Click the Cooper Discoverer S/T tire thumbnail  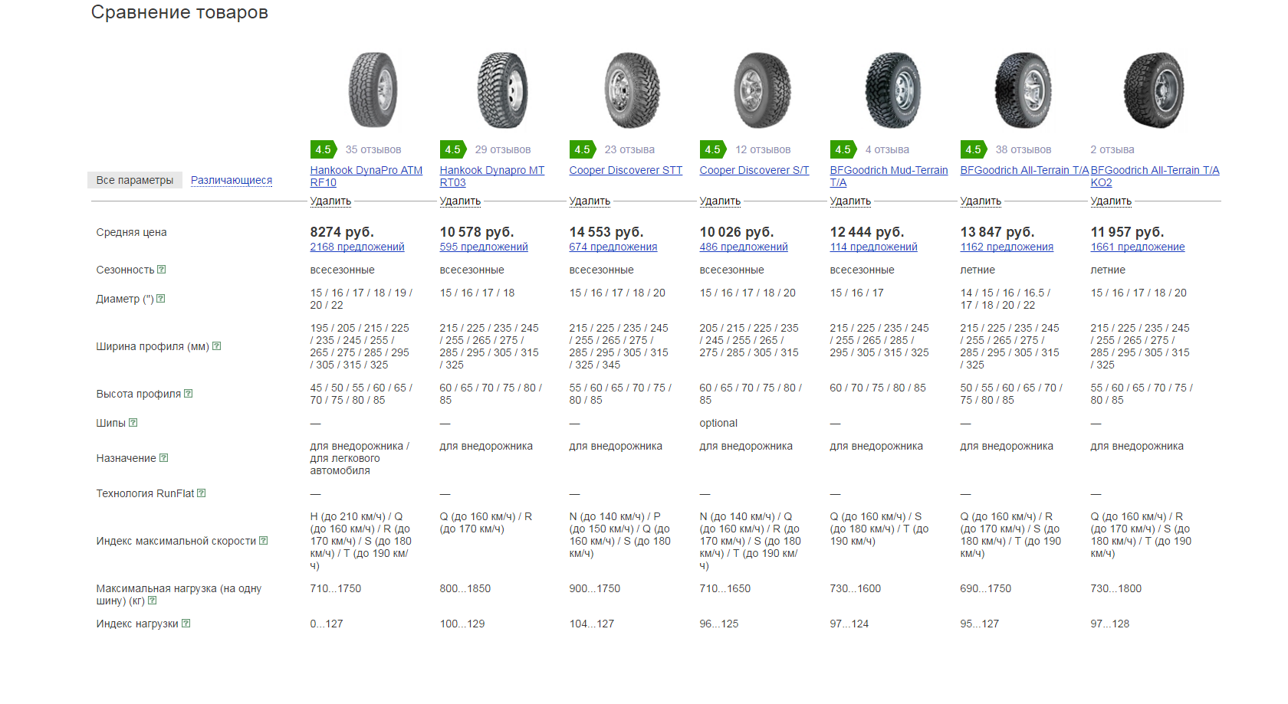click(x=762, y=90)
